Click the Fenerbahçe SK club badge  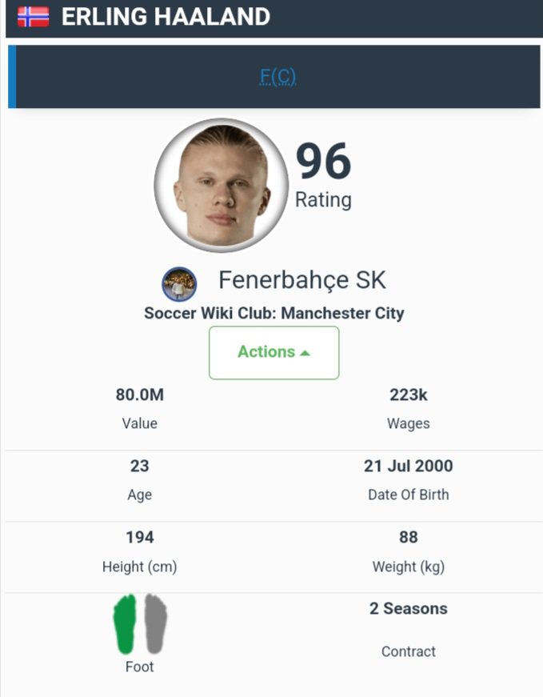179,283
